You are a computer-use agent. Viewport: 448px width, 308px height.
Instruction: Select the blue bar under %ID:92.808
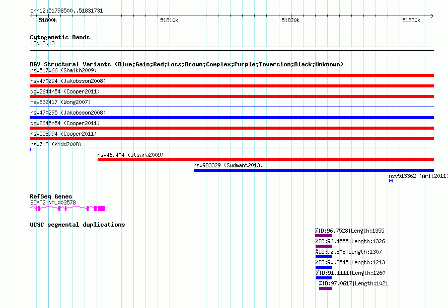pos(324,257)
